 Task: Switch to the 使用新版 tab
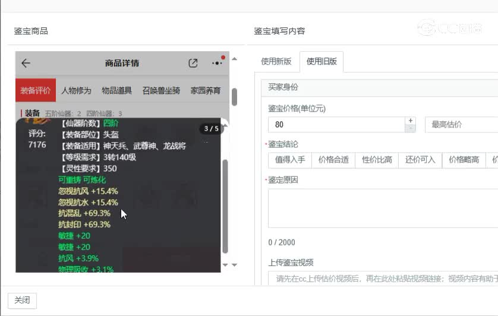coord(276,61)
